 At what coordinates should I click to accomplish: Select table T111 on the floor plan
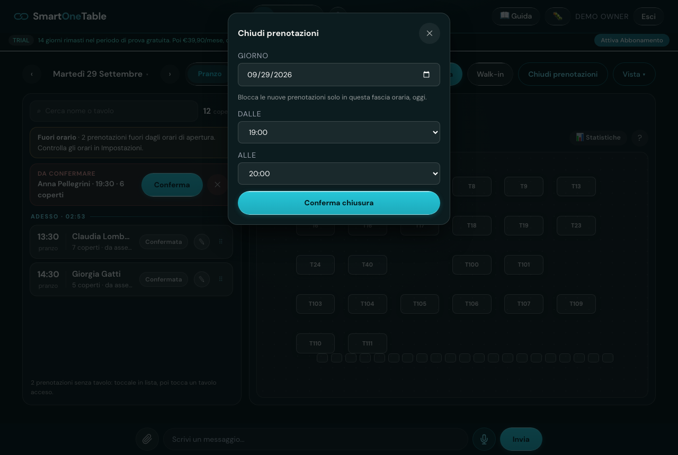click(368, 343)
